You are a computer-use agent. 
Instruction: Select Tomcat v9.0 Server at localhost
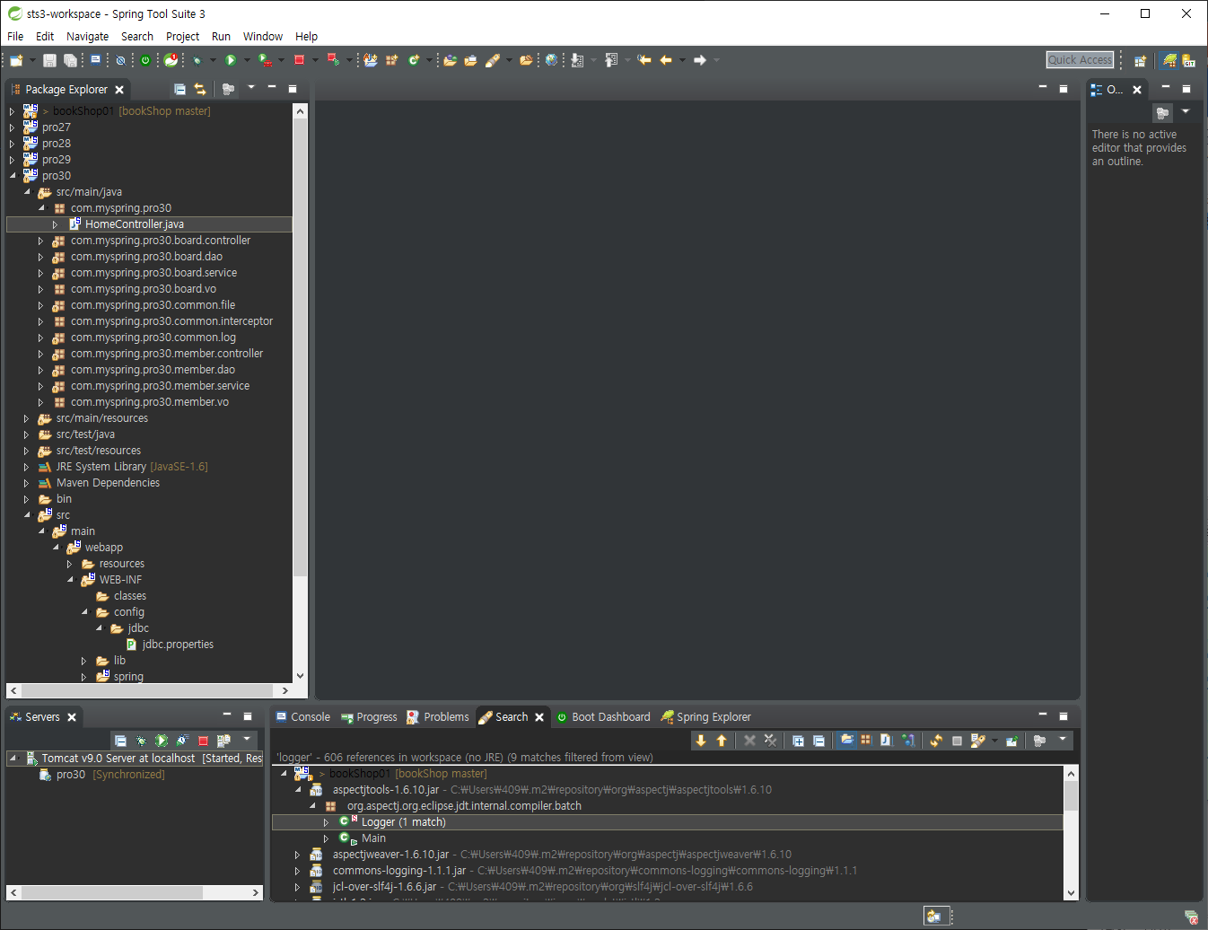(118, 759)
